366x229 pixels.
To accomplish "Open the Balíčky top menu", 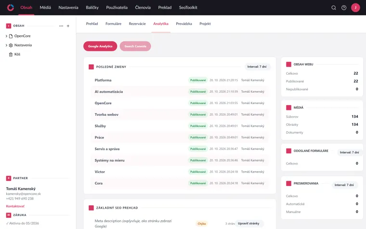I will pyautogui.click(x=92, y=8).
